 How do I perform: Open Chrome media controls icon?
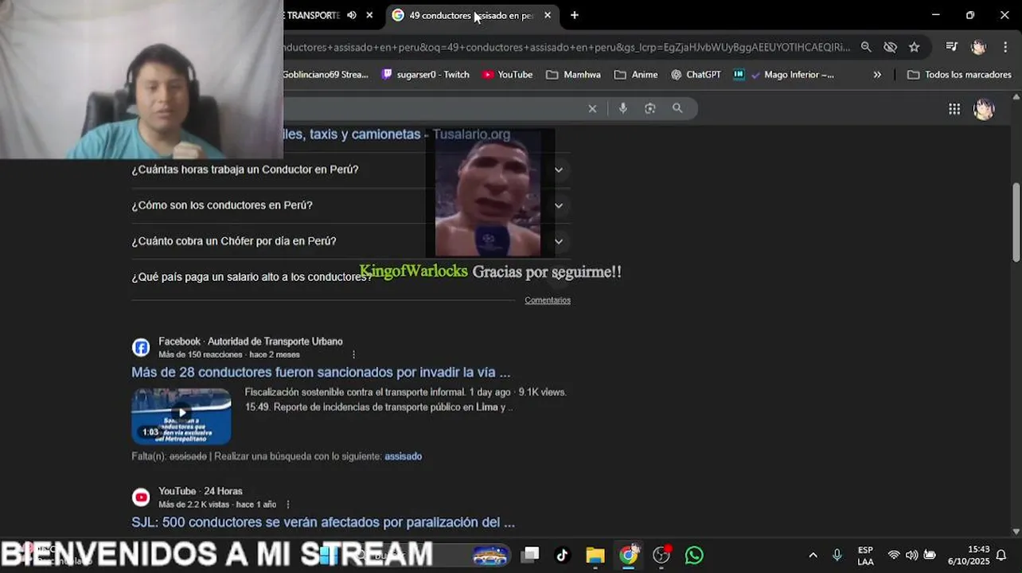click(951, 47)
